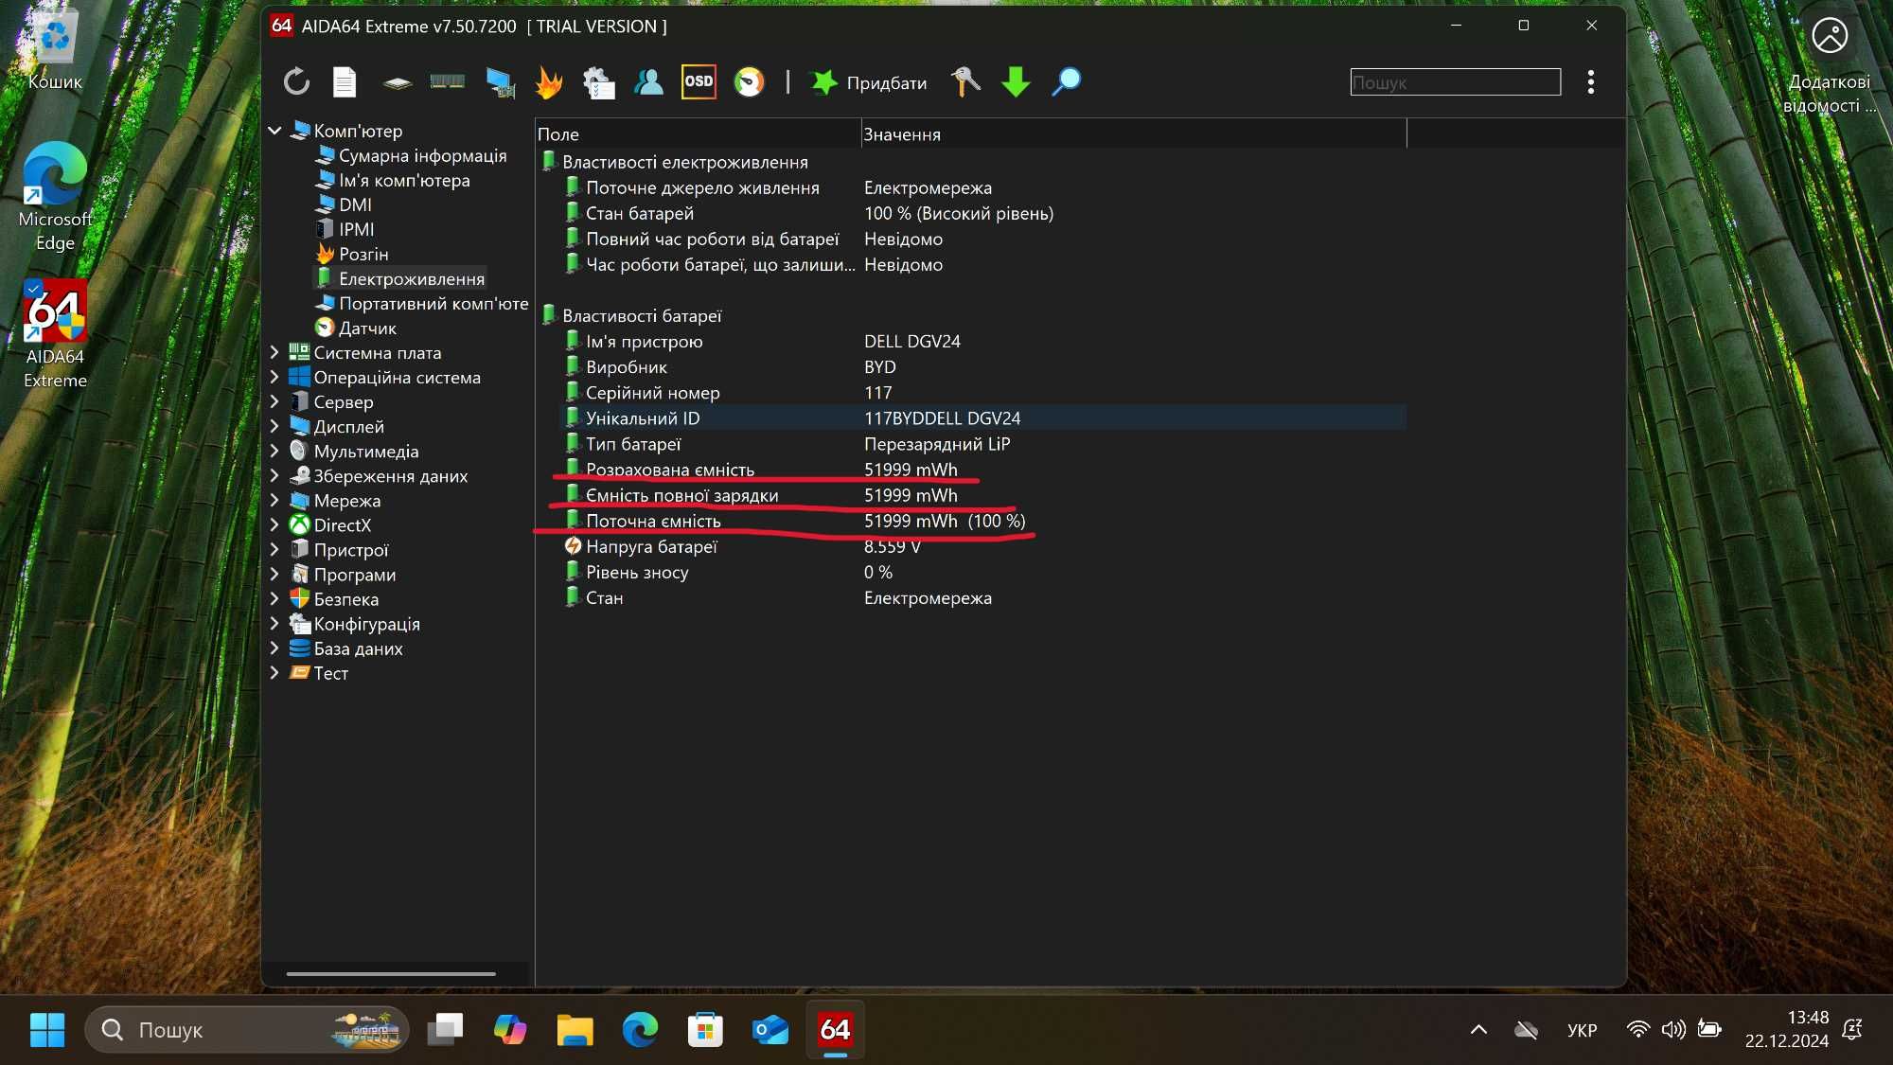Click the remote user toolbar icon

648,82
